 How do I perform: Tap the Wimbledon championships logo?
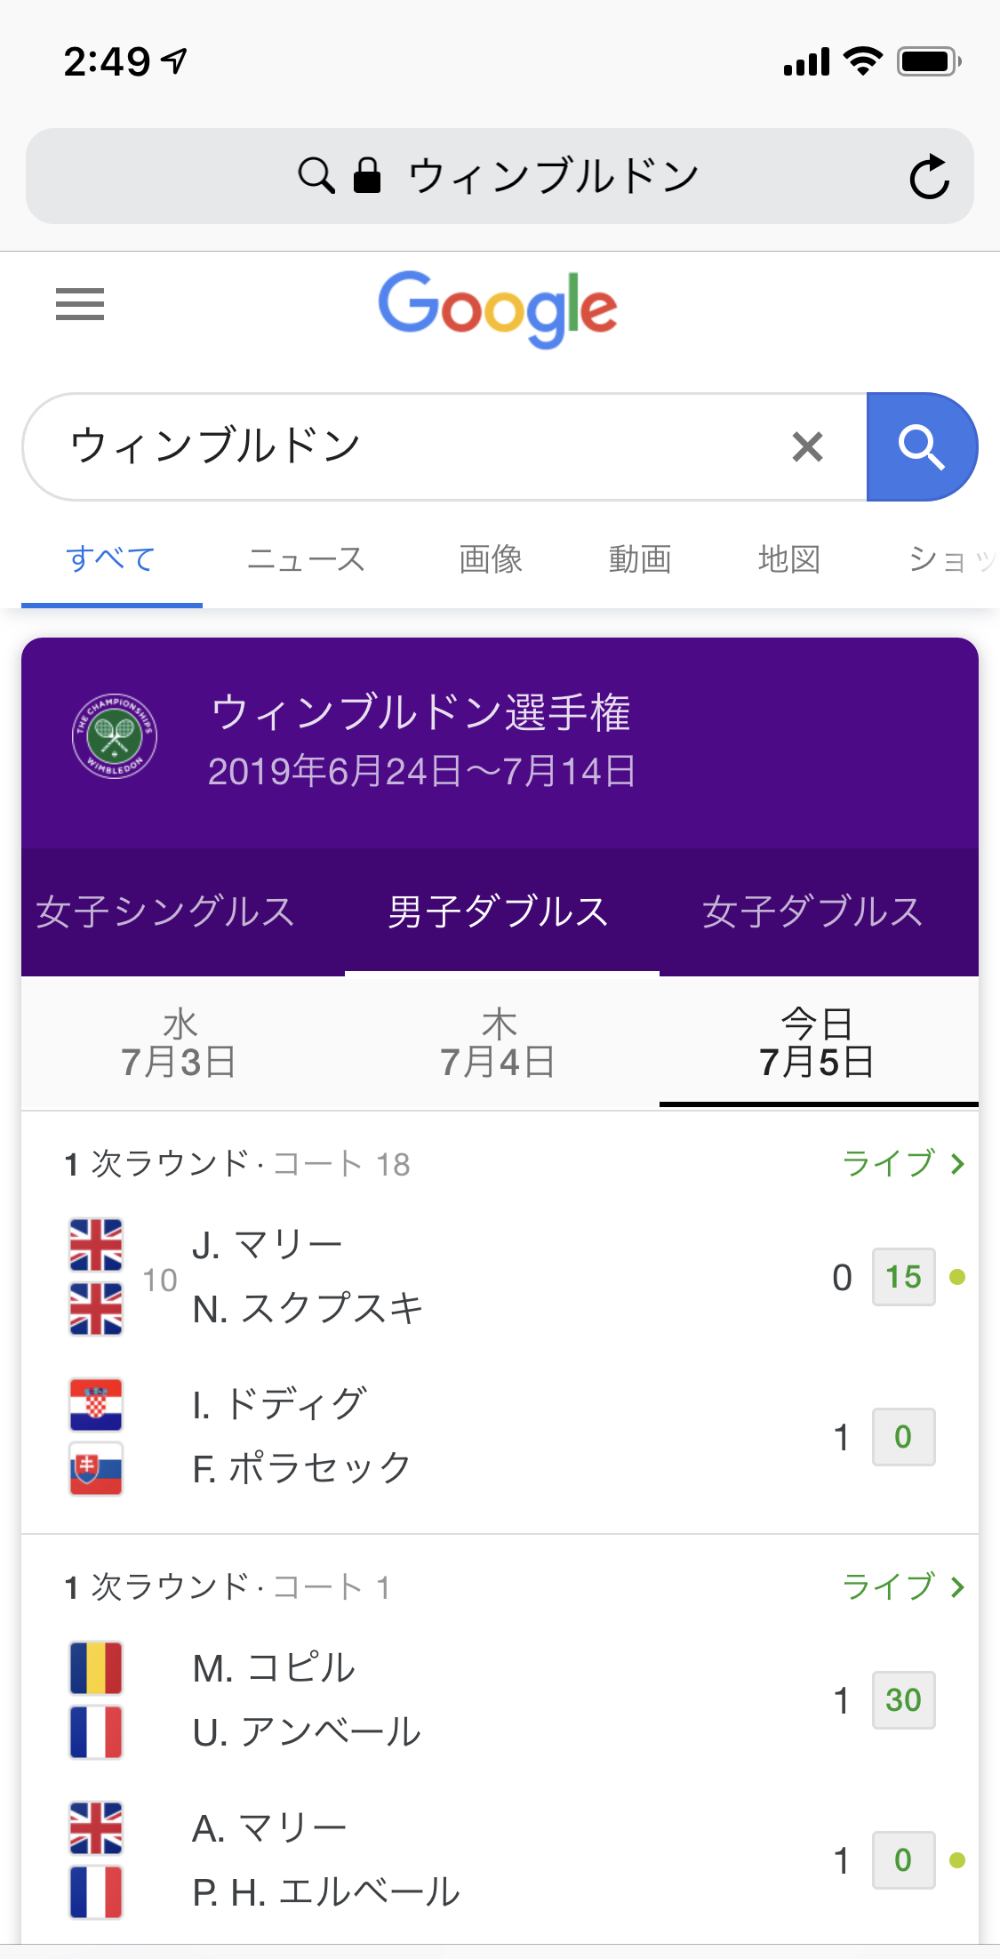click(x=115, y=736)
